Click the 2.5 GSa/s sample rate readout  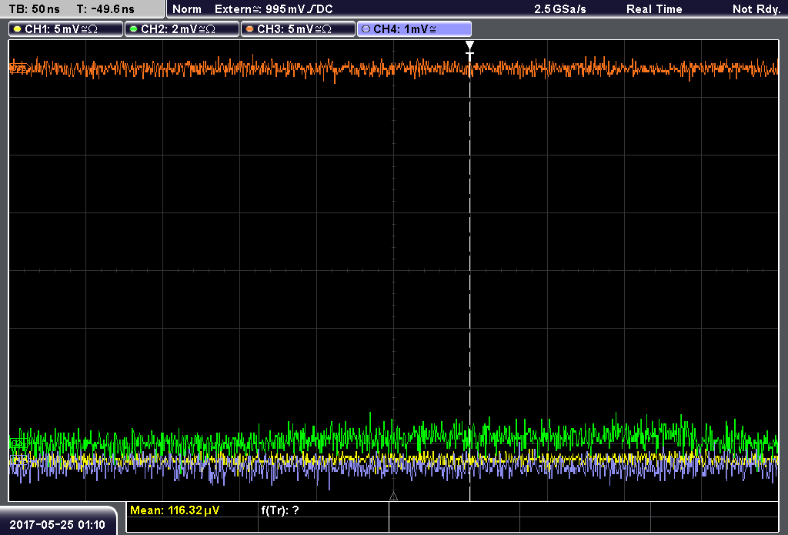[560, 9]
